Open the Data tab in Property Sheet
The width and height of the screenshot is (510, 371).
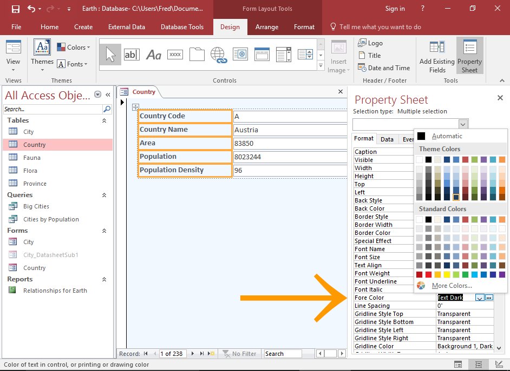tap(387, 139)
